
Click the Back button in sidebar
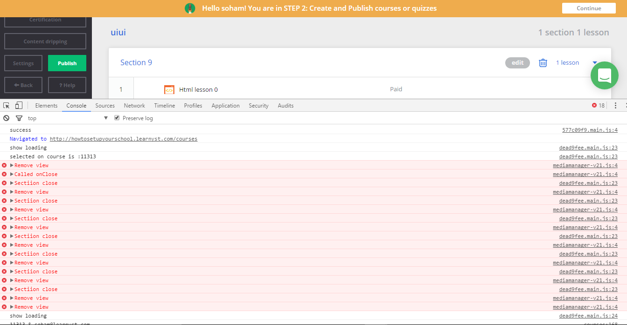(23, 85)
